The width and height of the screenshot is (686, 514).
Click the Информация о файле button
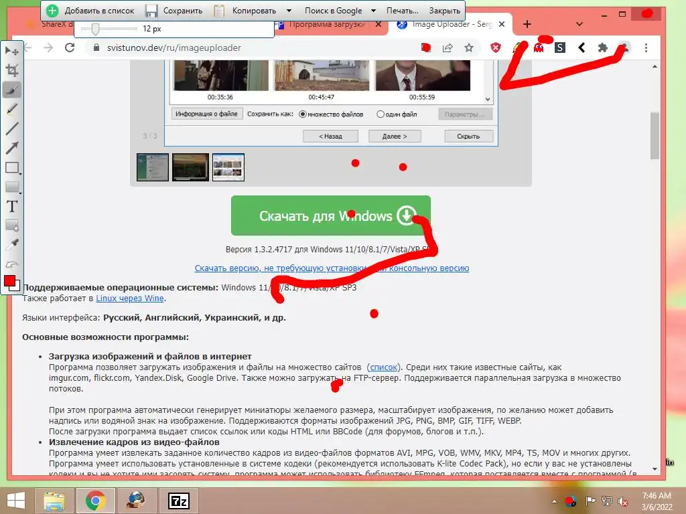tap(206, 114)
